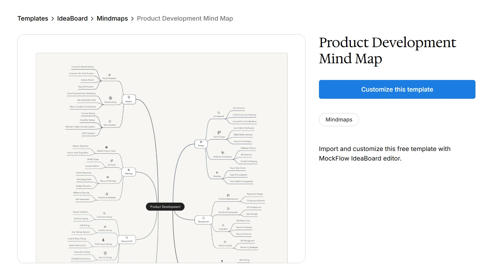Select the Mindmaps tag pill

tap(339, 120)
